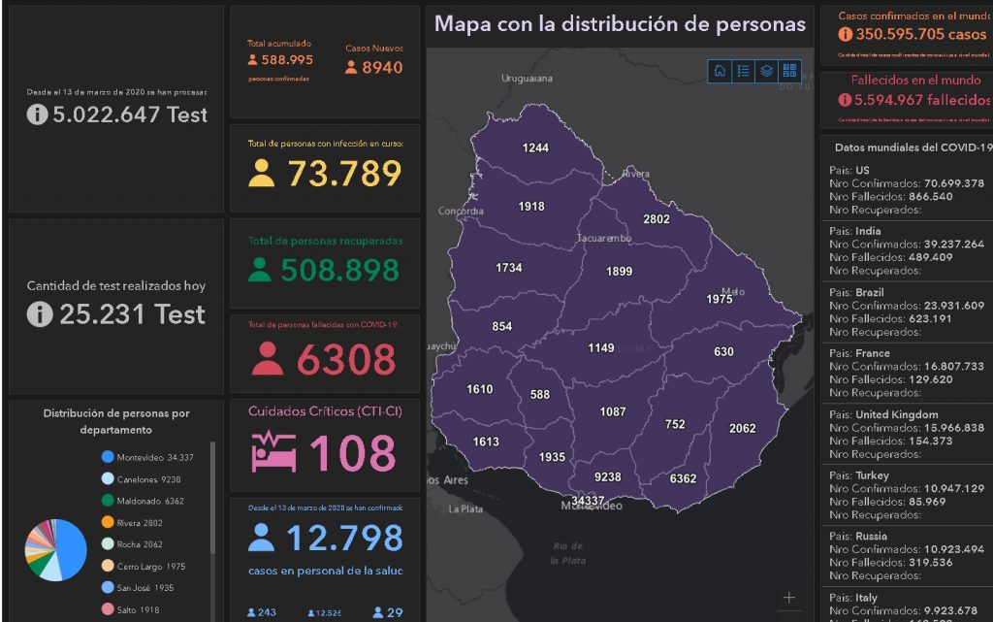Open the map legend list icon
Screen dimensions: 993x622
pos(743,70)
